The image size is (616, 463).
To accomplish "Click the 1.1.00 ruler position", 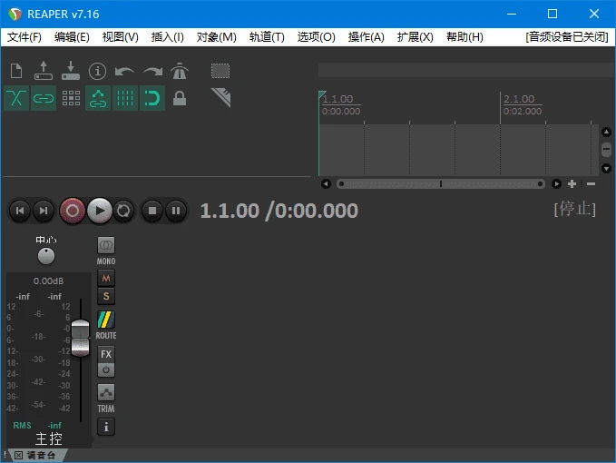I will coord(337,99).
